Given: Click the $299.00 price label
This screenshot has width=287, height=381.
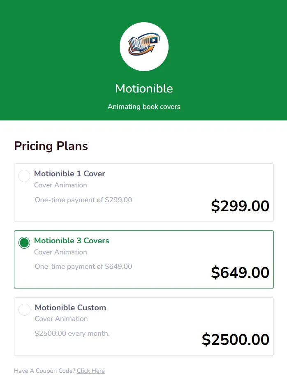Looking at the screenshot, I should [x=240, y=206].
